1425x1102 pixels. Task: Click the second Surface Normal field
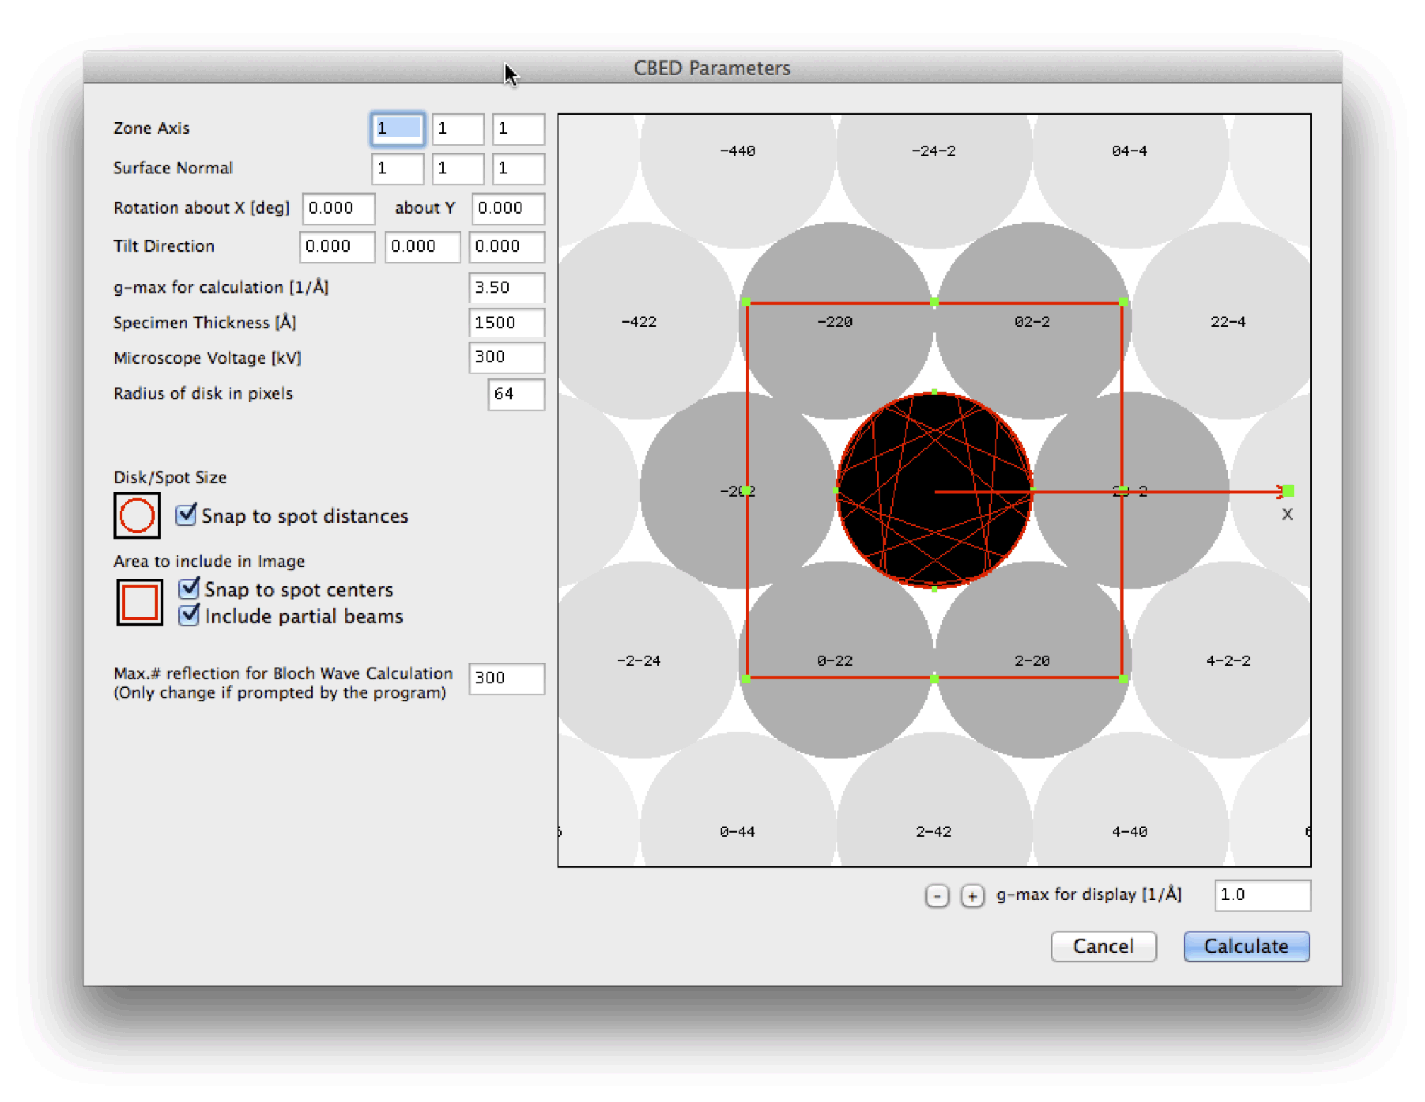coord(458,168)
